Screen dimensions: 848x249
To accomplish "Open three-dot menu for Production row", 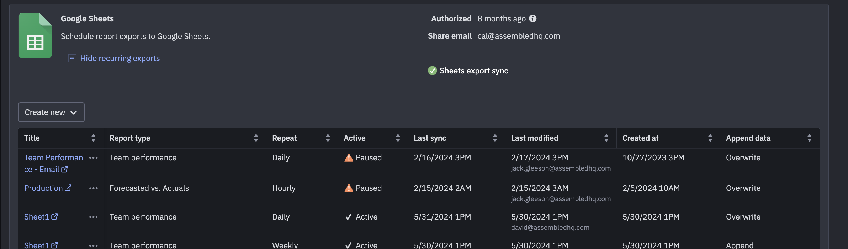I will tap(94, 188).
